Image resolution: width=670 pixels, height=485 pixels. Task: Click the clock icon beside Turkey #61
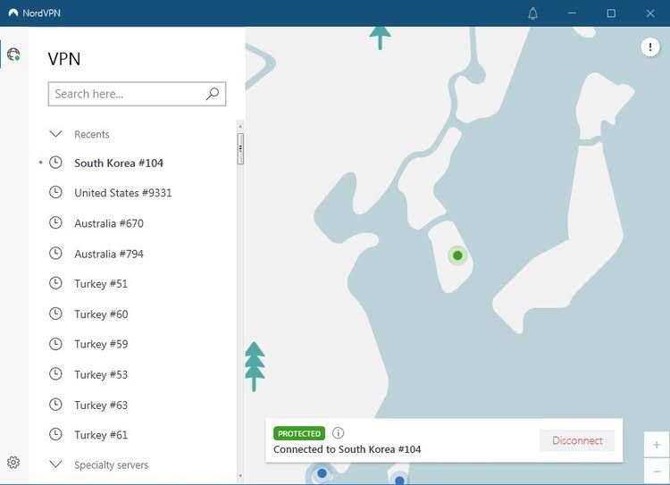(55, 435)
